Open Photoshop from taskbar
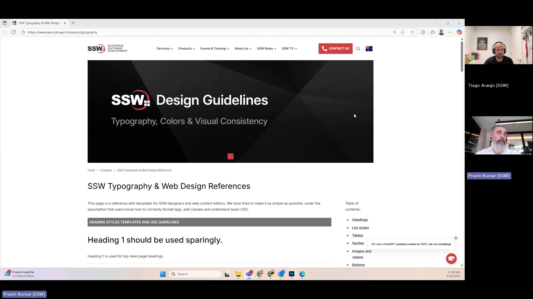The height and width of the screenshot is (299, 533). (x=291, y=274)
